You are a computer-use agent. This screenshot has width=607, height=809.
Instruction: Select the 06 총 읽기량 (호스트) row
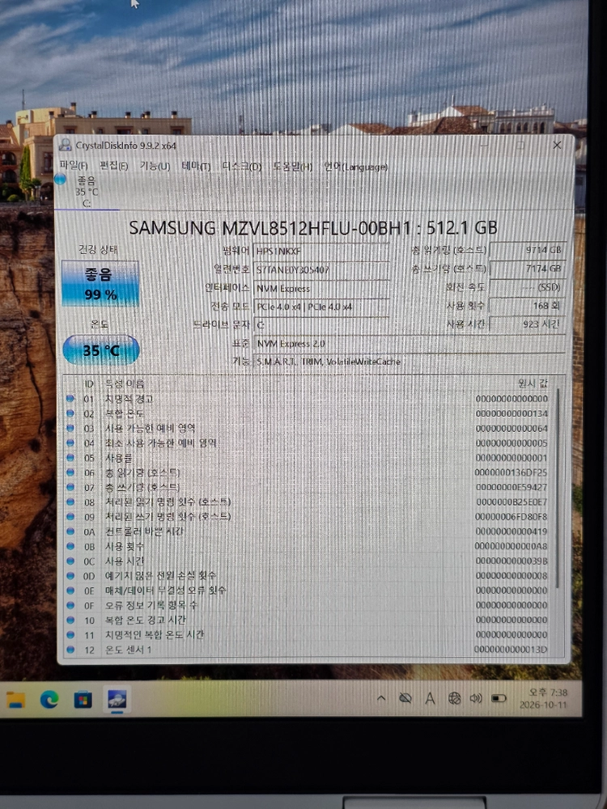tap(308, 472)
